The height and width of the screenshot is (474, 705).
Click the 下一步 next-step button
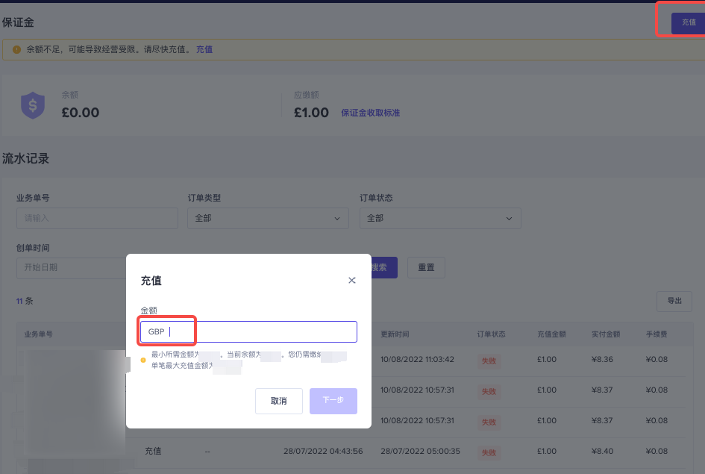click(333, 401)
